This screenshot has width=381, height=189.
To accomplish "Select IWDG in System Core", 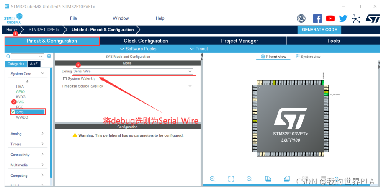I will coord(21,97).
